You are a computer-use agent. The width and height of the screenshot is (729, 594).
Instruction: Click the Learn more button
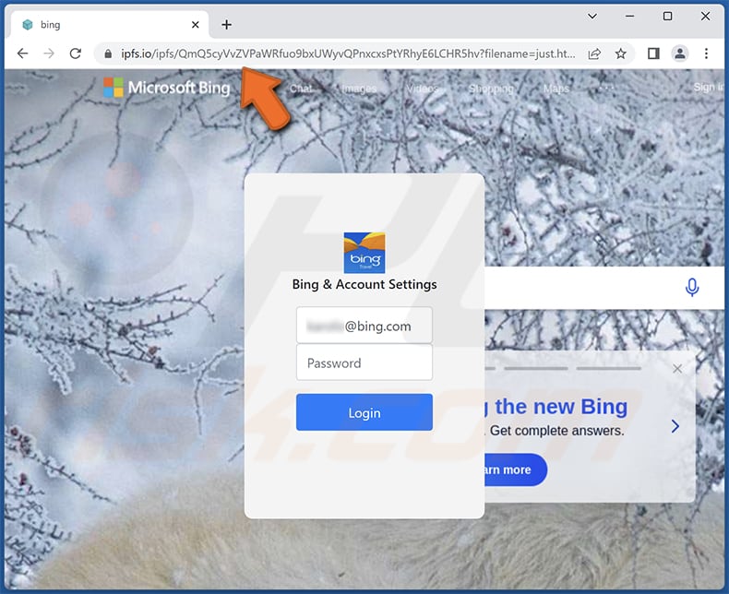[x=515, y=469]
